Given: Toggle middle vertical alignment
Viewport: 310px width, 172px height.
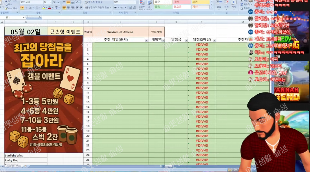Looking at the screenshot, I should [68, 2].
